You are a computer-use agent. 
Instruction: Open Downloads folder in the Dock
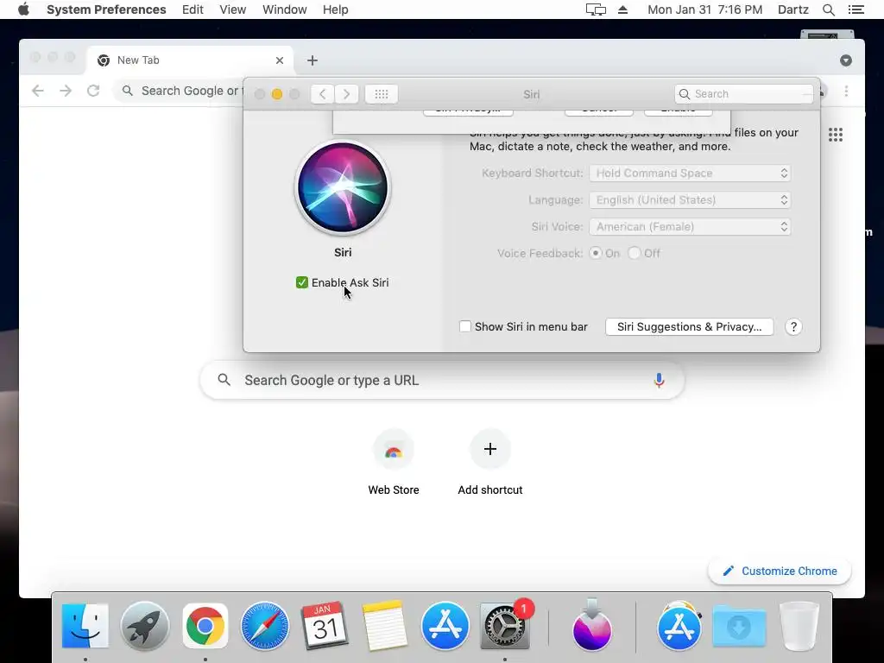(739, 626)
